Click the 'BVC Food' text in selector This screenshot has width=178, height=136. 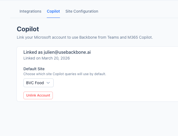coord(35,83)
